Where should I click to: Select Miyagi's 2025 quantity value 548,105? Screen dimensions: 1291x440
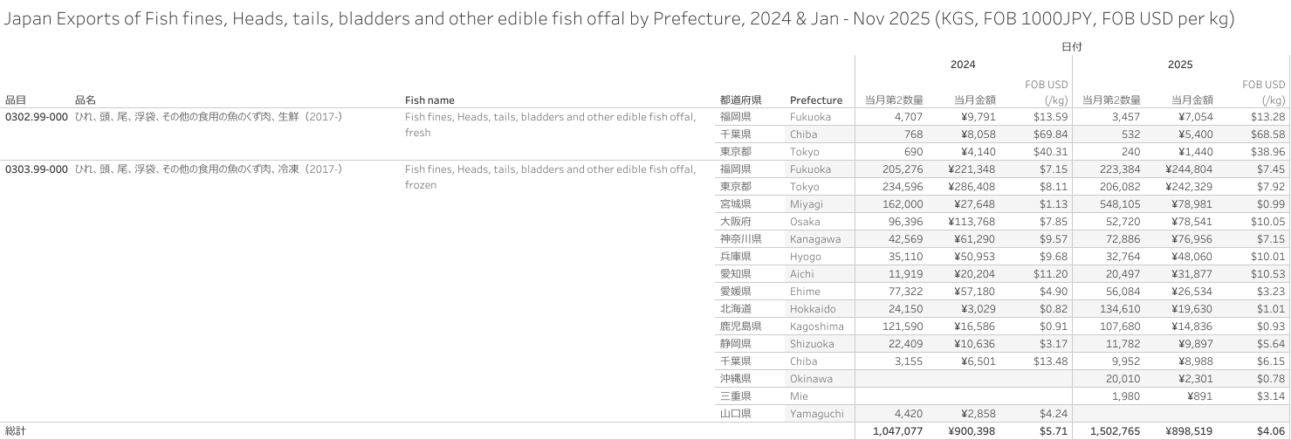pos(1116,204)
